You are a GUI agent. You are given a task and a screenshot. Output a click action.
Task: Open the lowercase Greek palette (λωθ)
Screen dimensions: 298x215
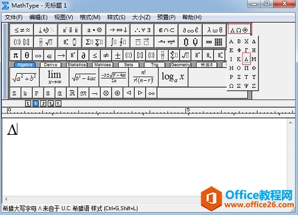pyautogui.click(x=215, y=30)
